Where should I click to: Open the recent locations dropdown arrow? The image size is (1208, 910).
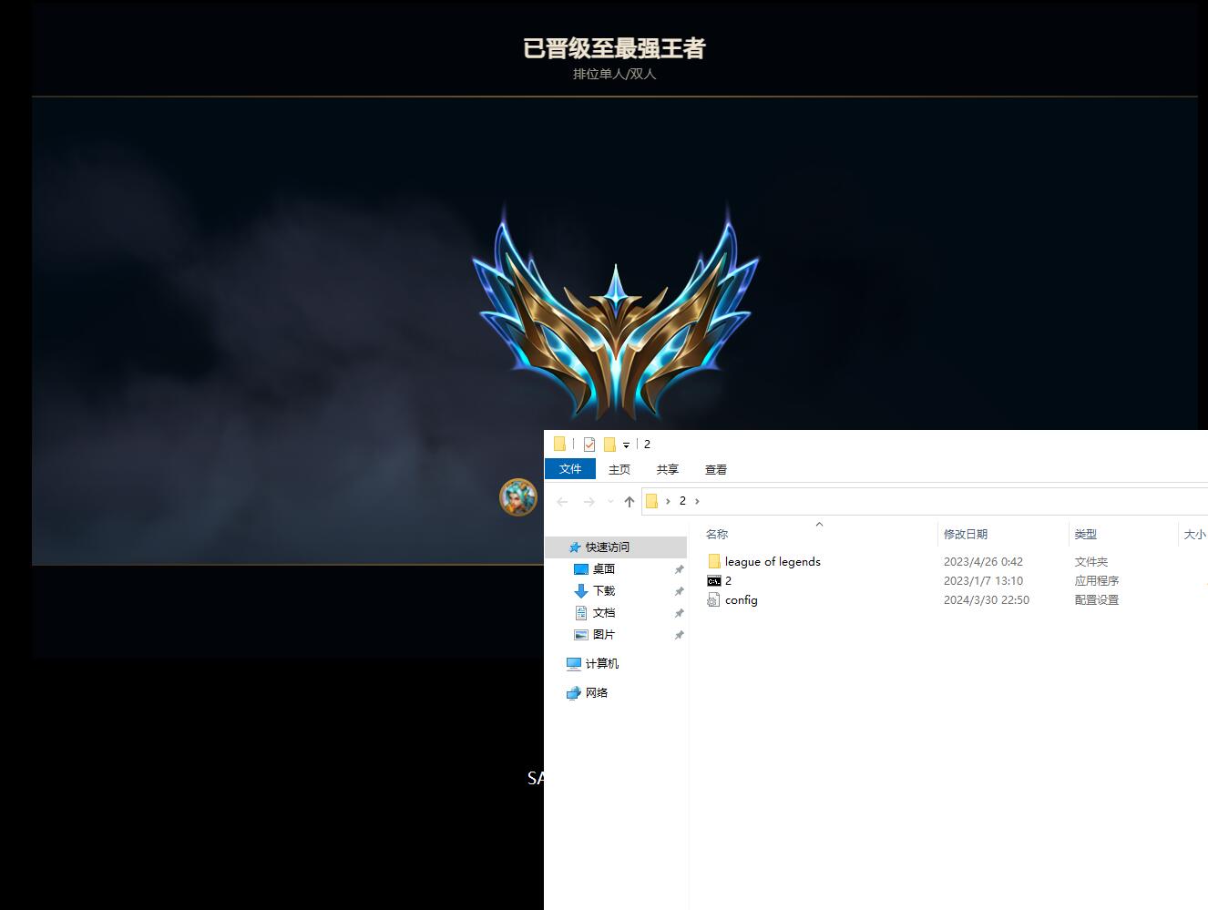click(610, 502)
